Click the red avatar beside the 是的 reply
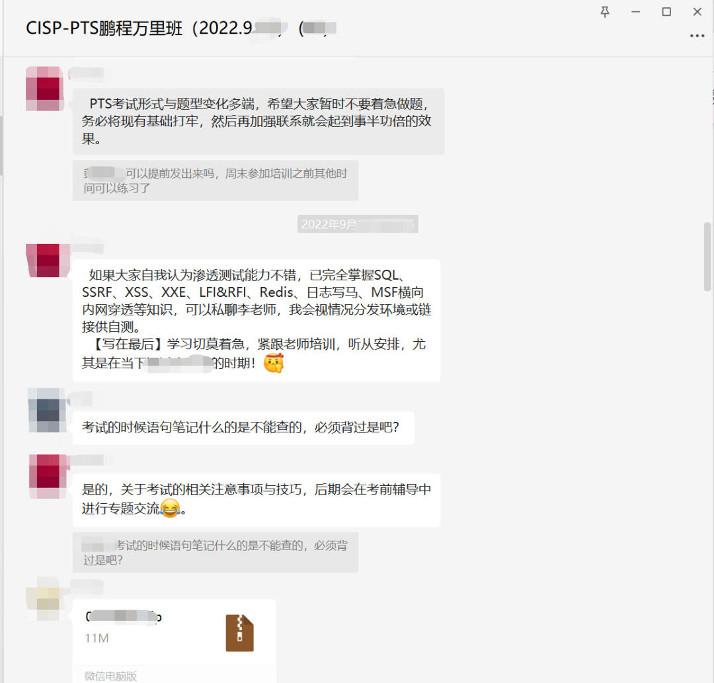Viewport: 714px width, 683px height. [x=48, y=477]
